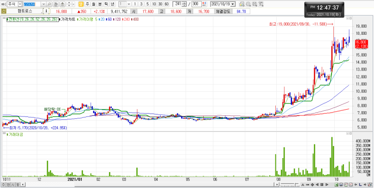
Task: Click the 20 moving average legend
Action: [x=102, y=19]
